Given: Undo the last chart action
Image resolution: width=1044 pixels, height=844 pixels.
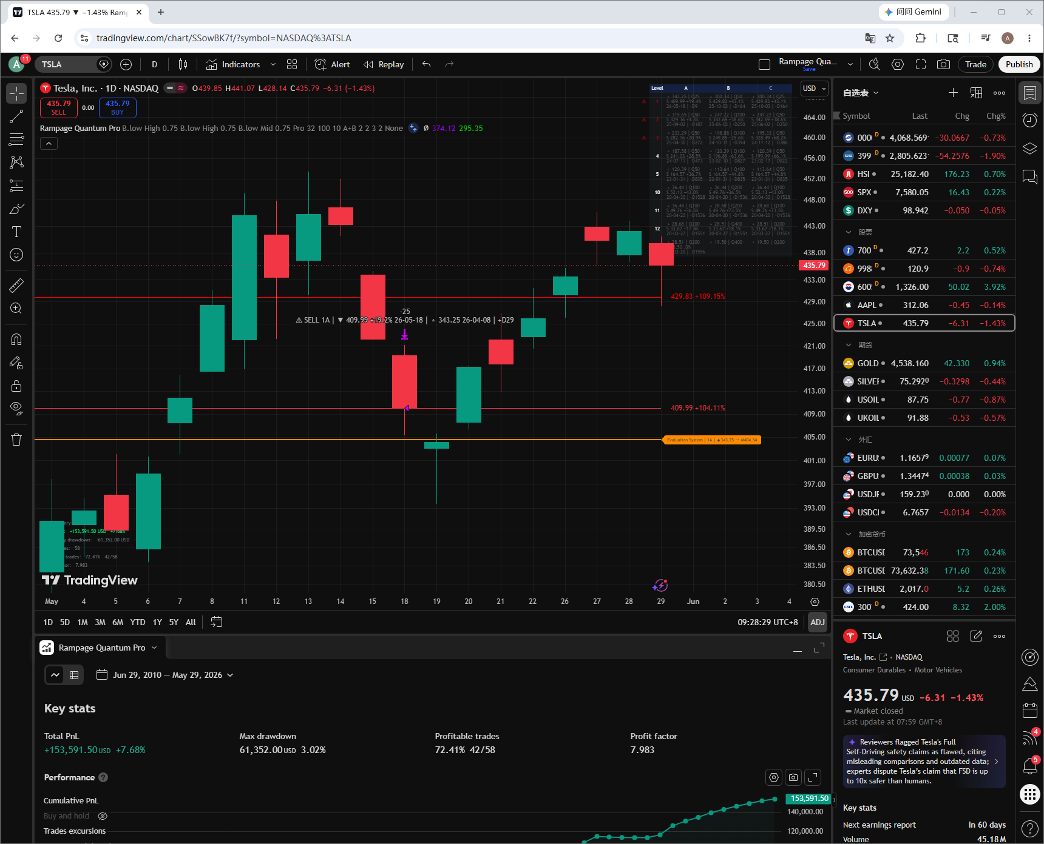Looking at the screenshot, I should tap(427, 64).
